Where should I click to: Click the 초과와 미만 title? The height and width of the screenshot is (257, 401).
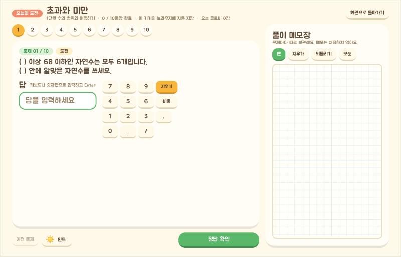coord(67,10)
